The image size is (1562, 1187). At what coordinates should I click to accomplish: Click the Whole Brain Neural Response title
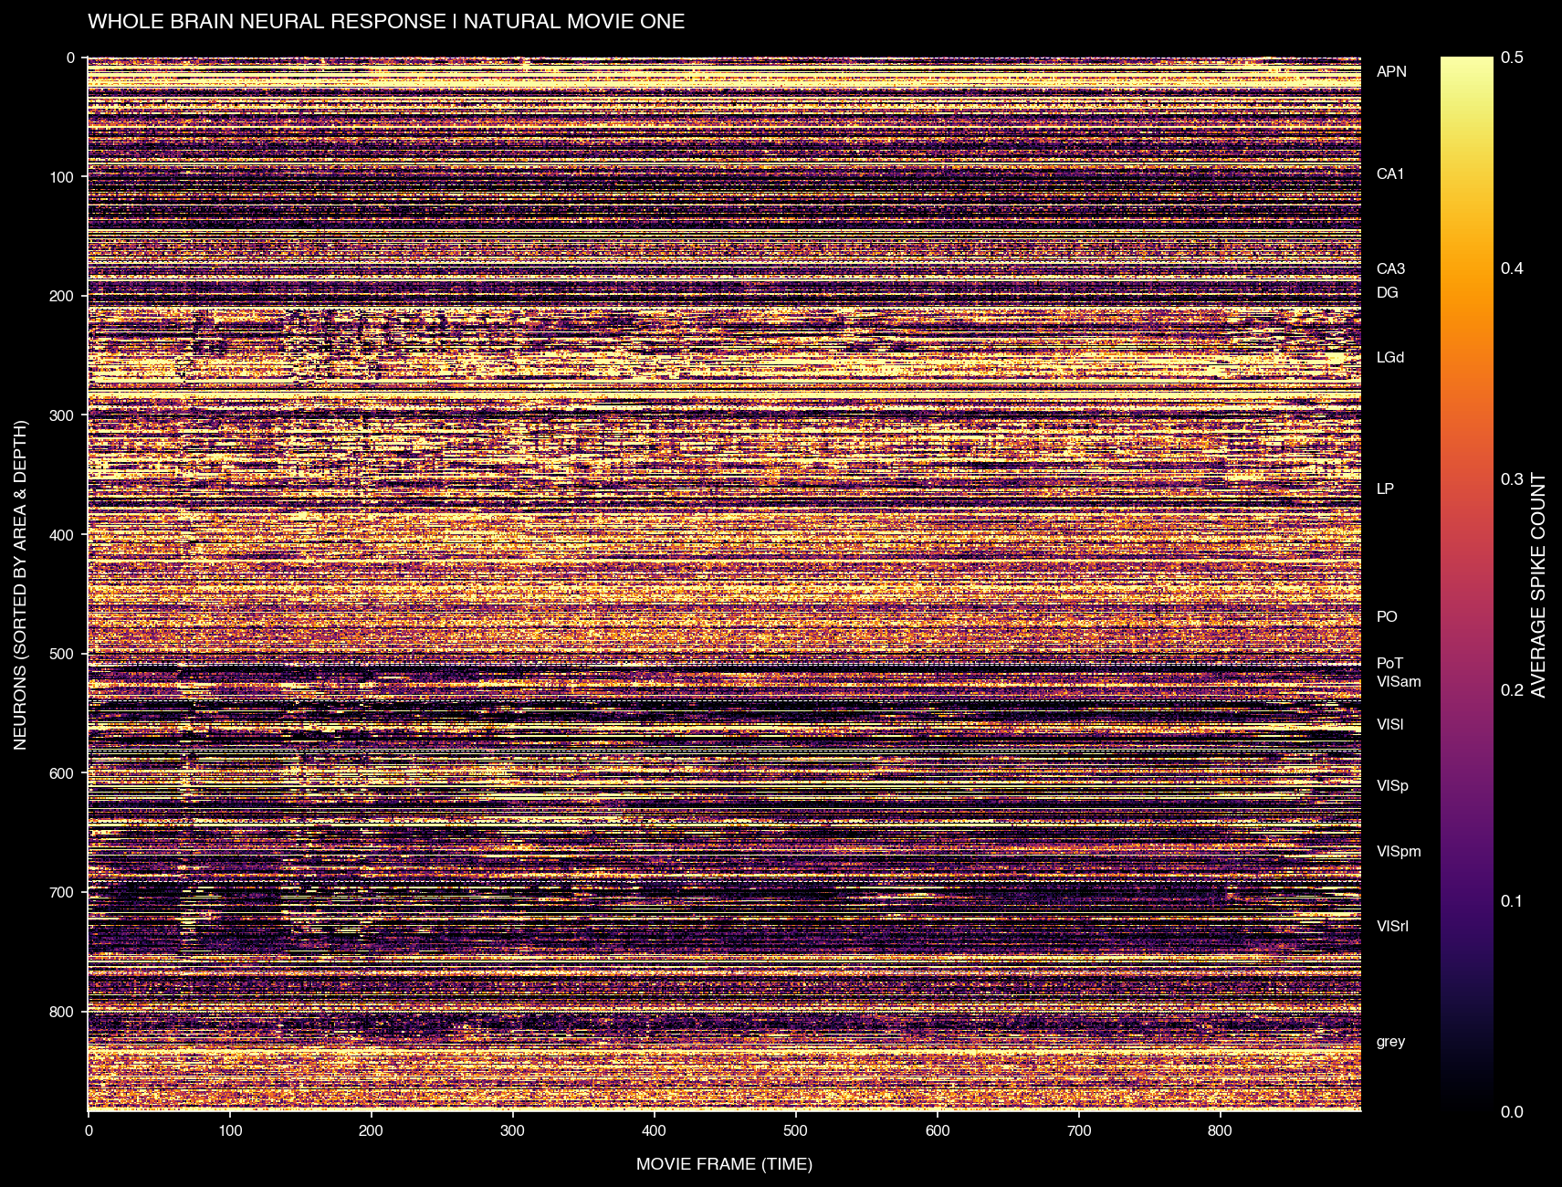click(386, 22)
